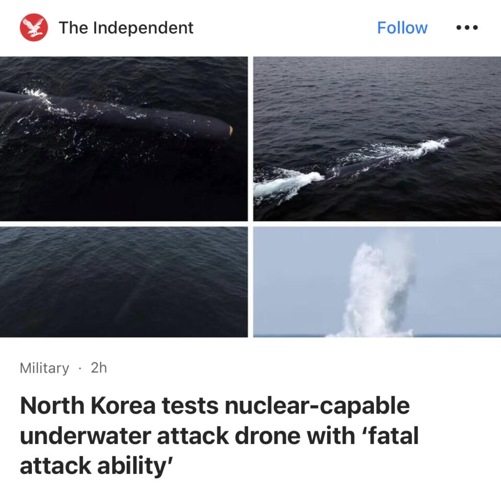Image resolution: width=501 pixels, height=488 pixels.
Task: View bottom-right photo of water explosion plume
Action: click(x=377, y=282)
